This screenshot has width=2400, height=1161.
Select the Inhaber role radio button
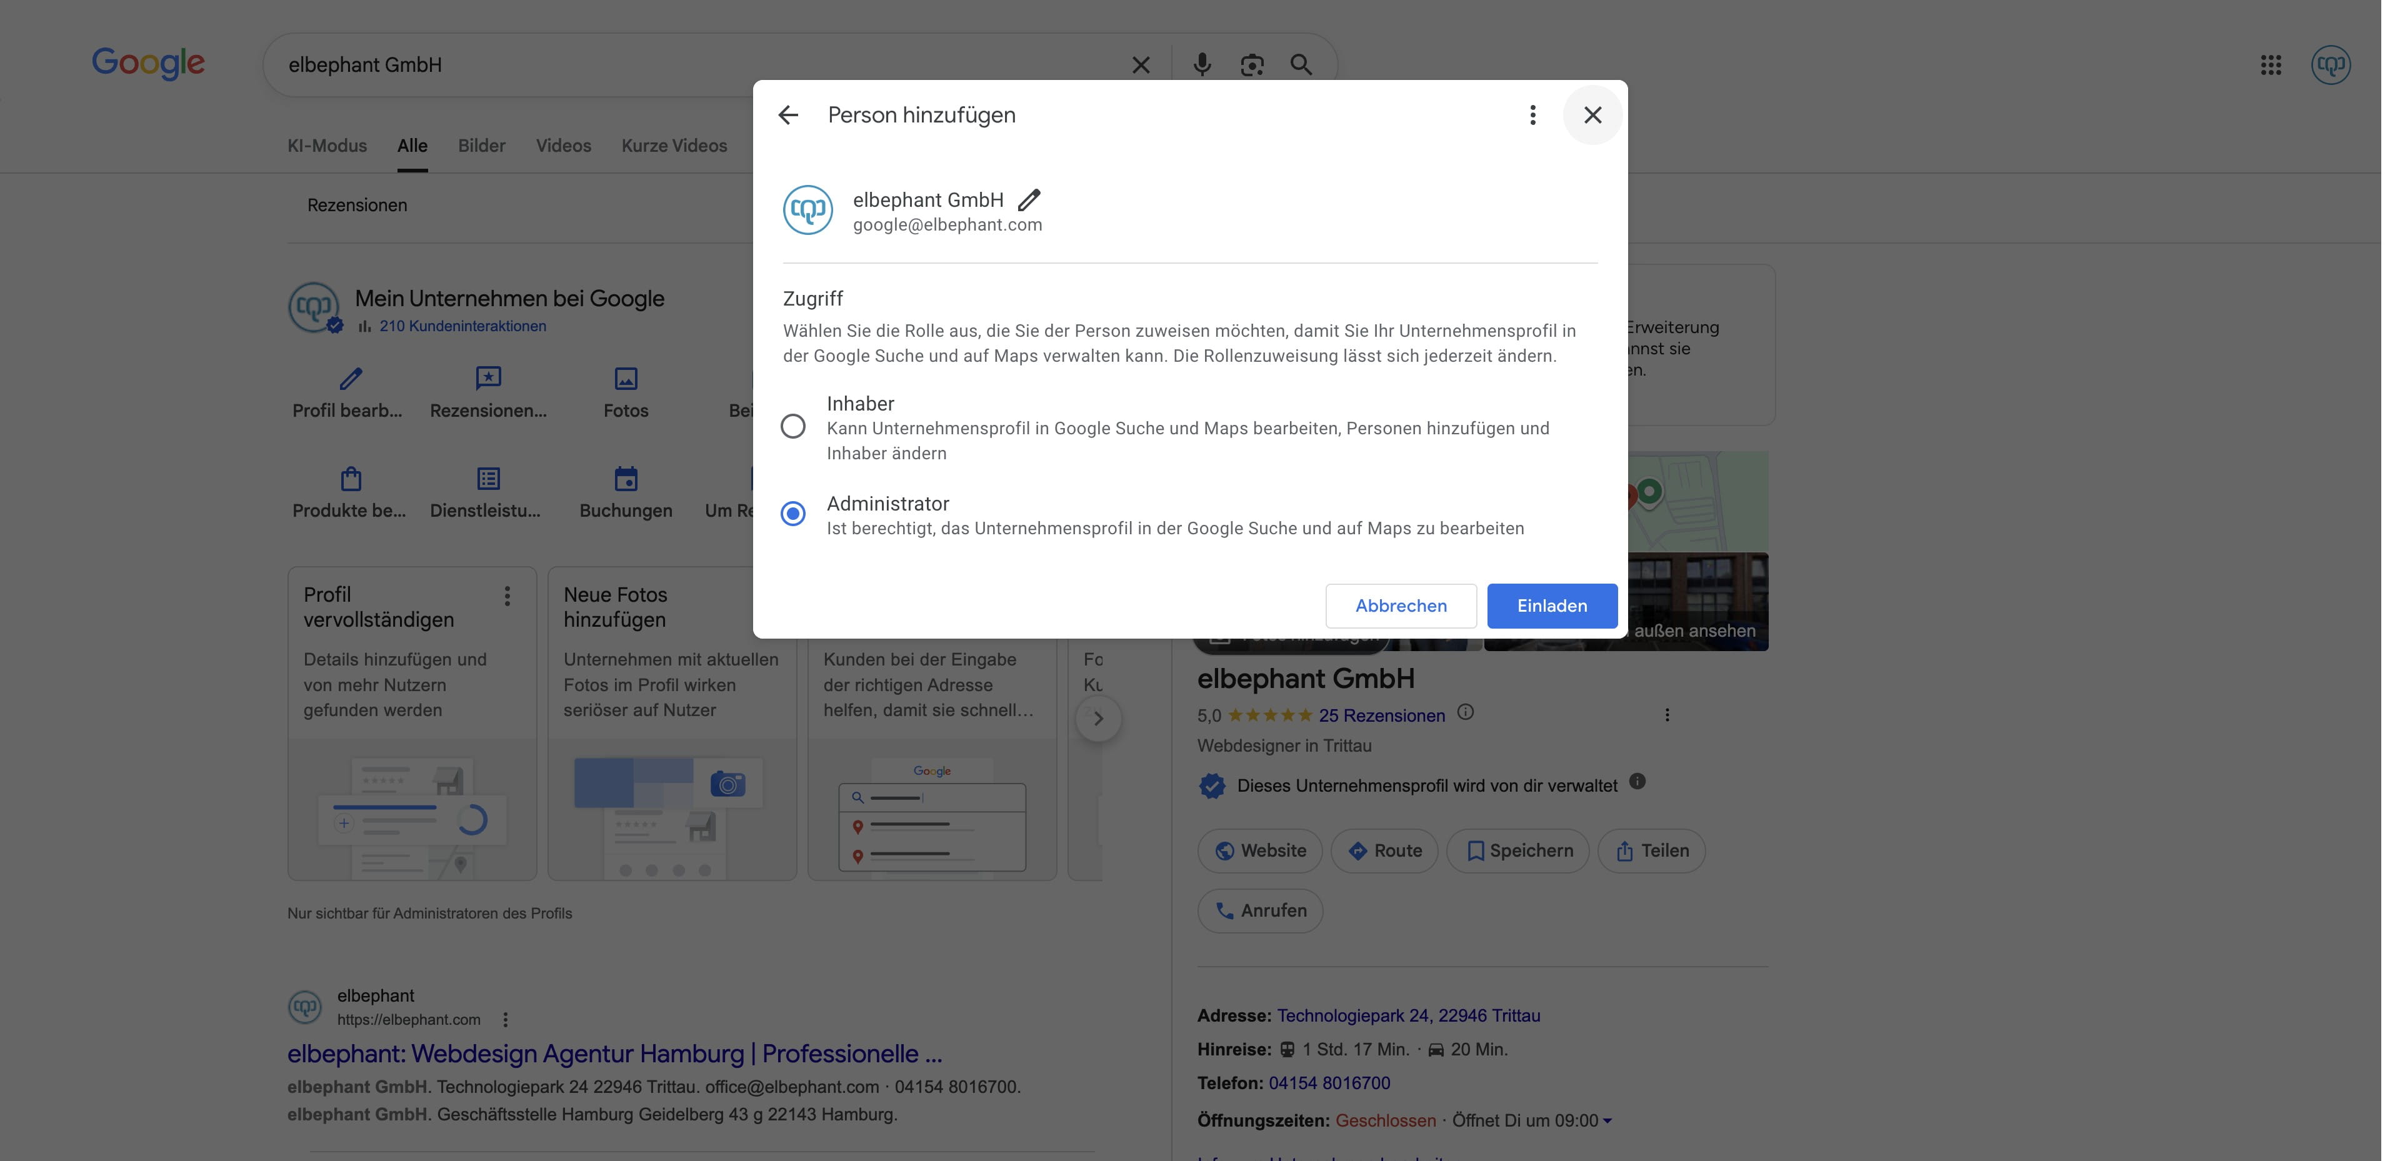[793, 426]
